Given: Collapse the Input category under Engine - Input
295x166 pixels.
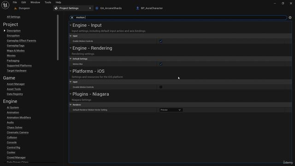Looking at the screenshot, I should tap(71, 36).
